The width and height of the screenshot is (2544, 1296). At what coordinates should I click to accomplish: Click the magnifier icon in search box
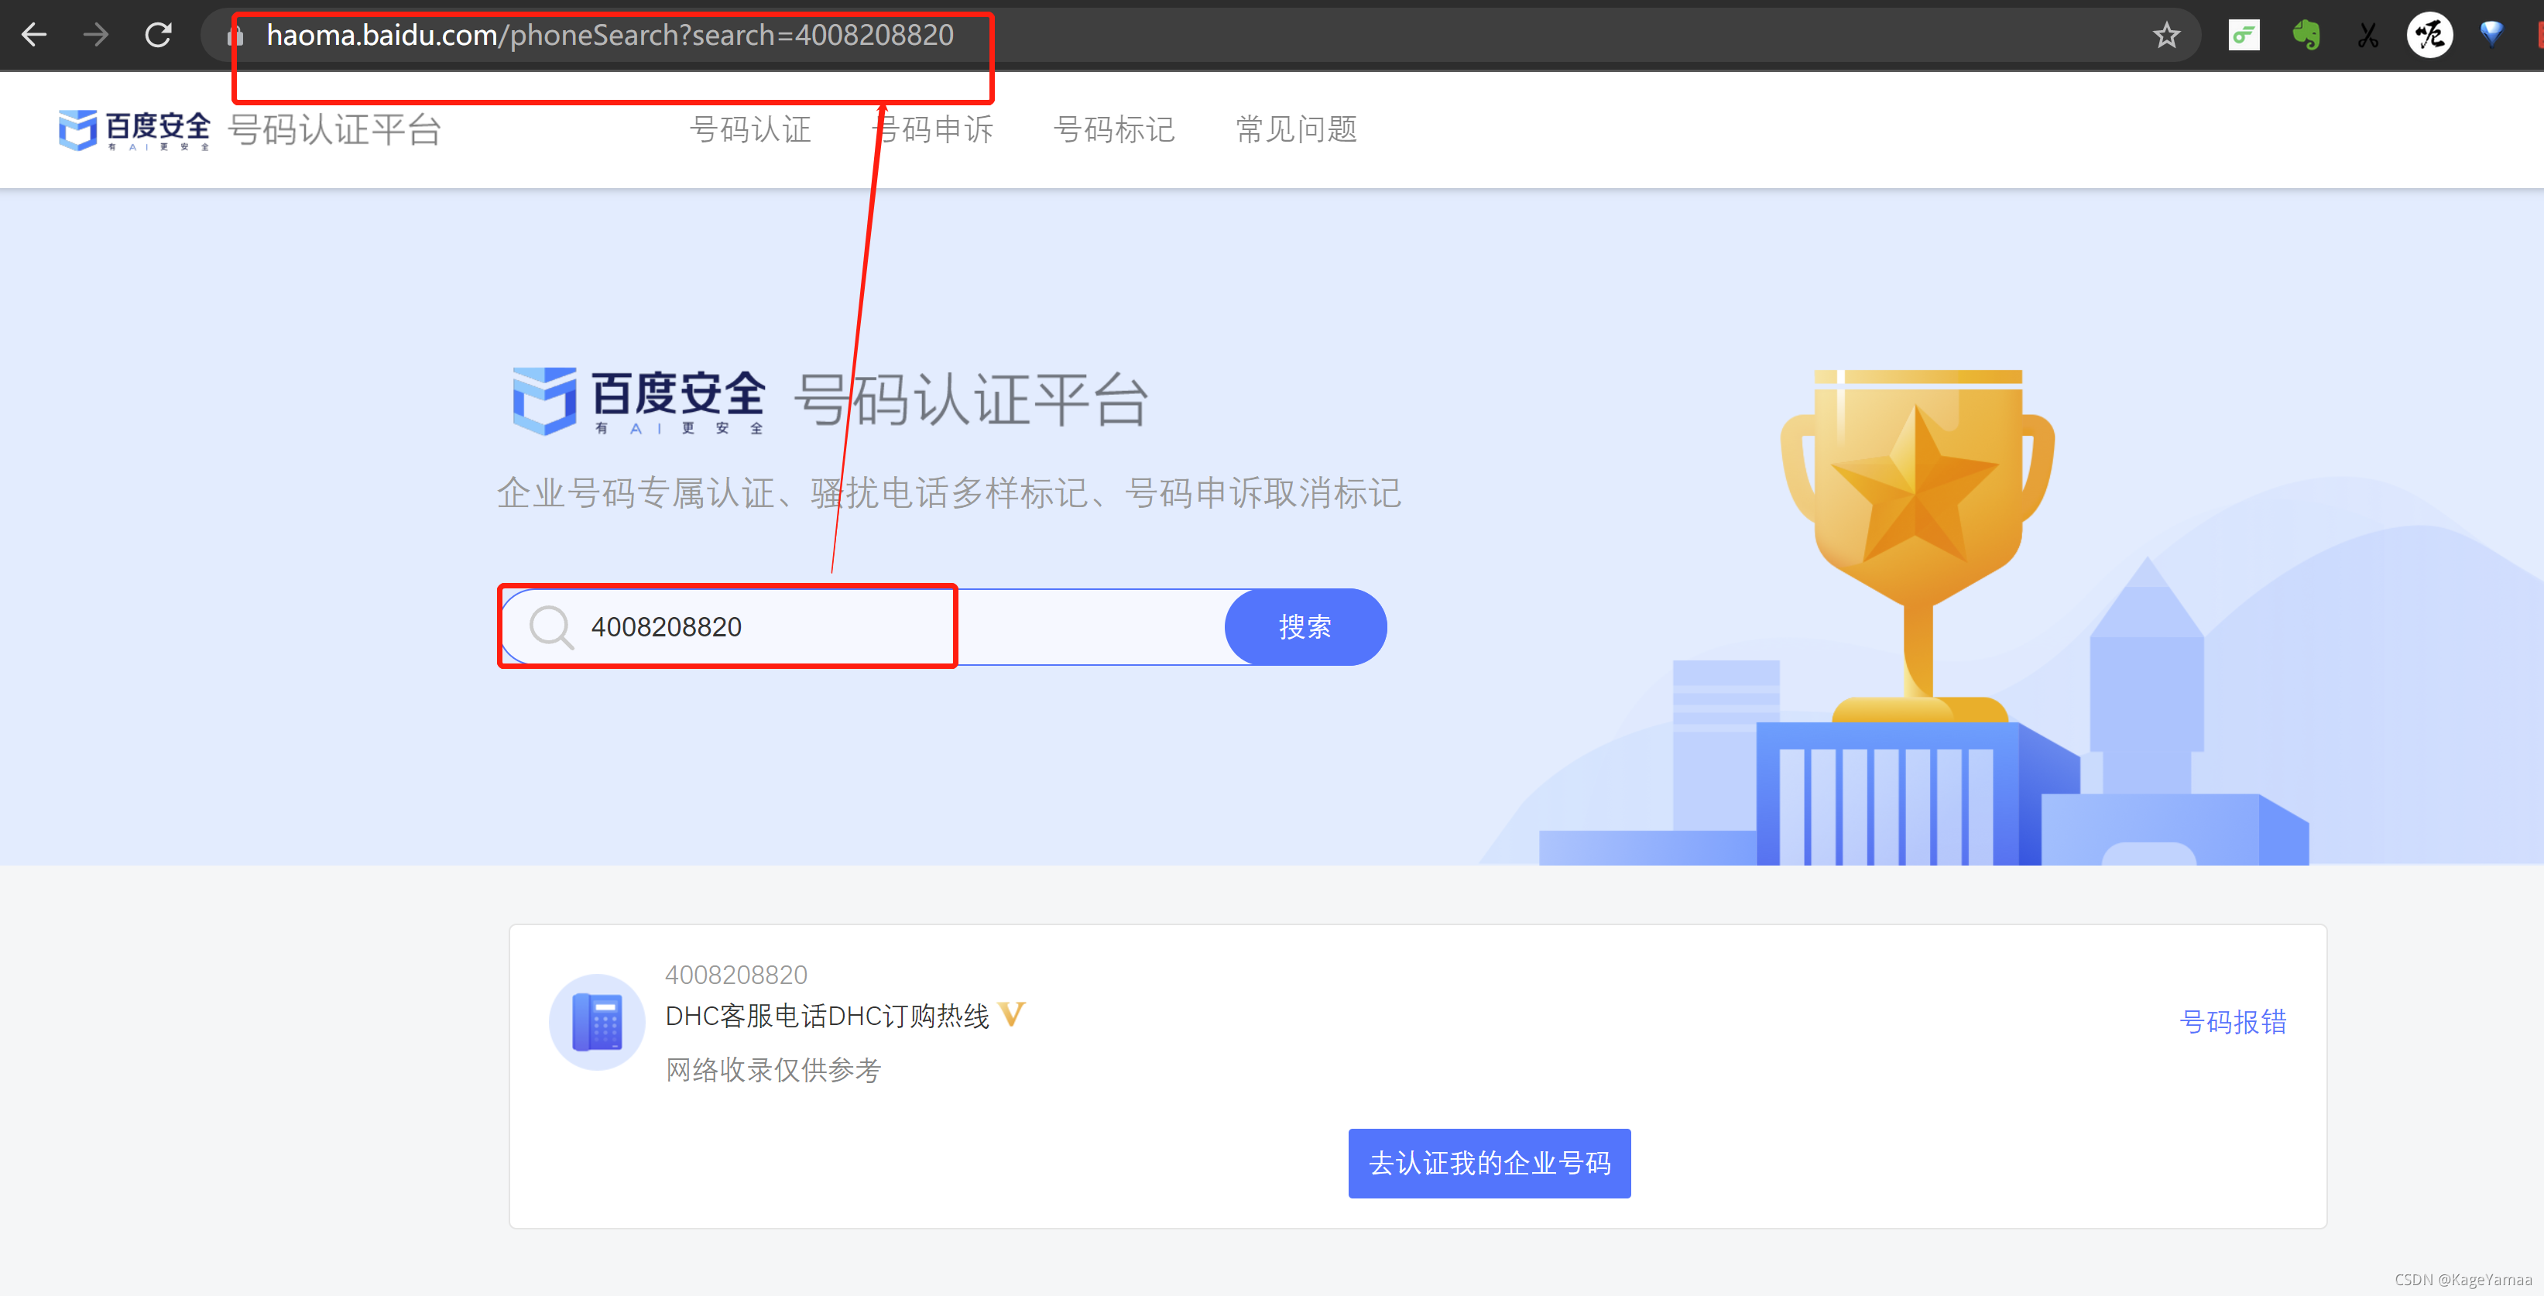[550, 626]
